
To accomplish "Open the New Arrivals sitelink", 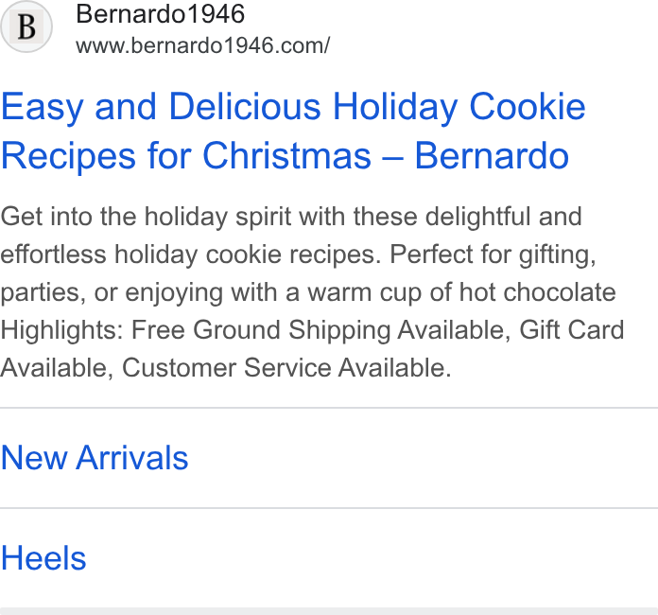I will pos(95,458).
